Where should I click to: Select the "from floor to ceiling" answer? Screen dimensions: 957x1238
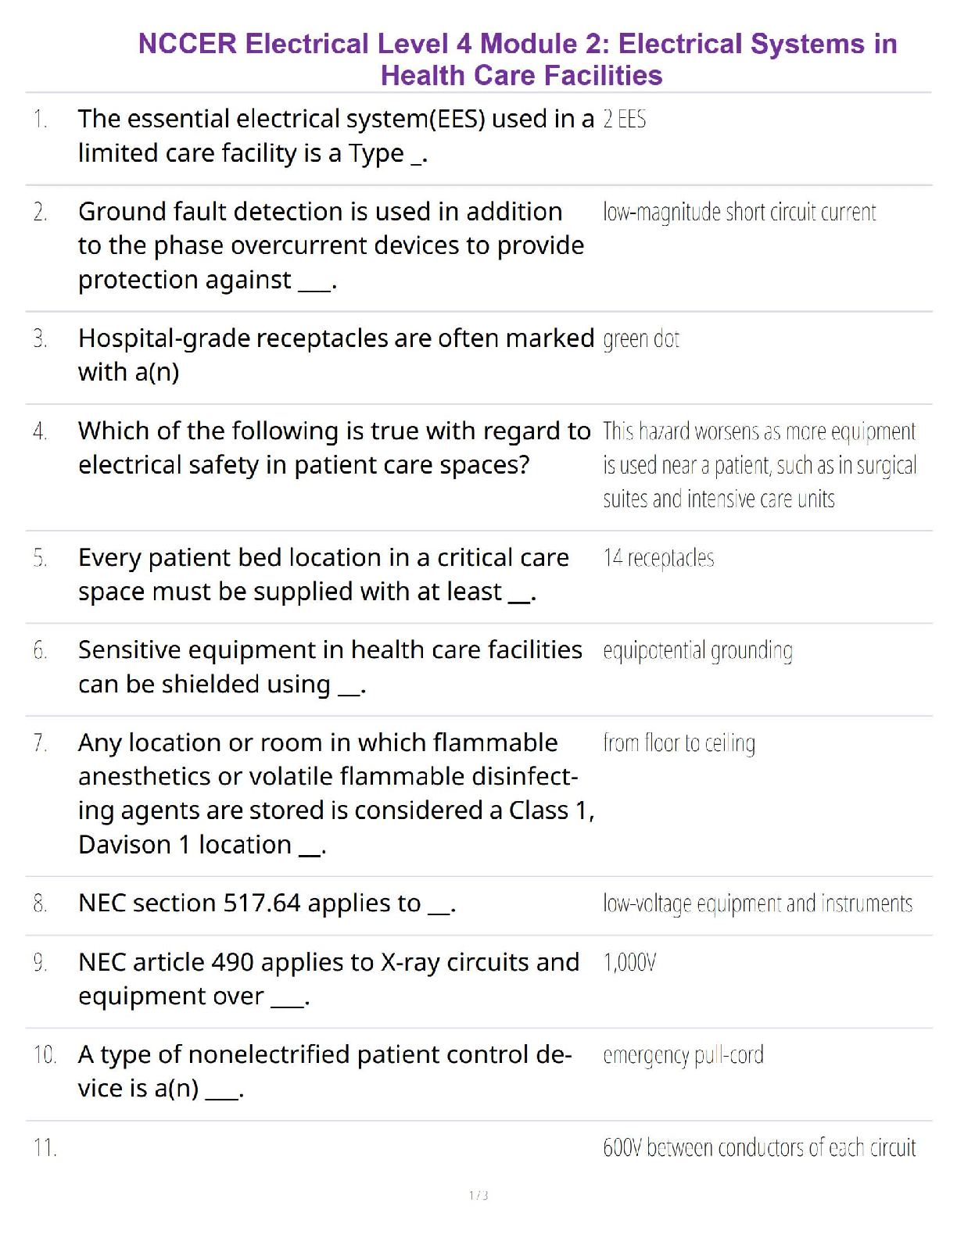point(679,743)
